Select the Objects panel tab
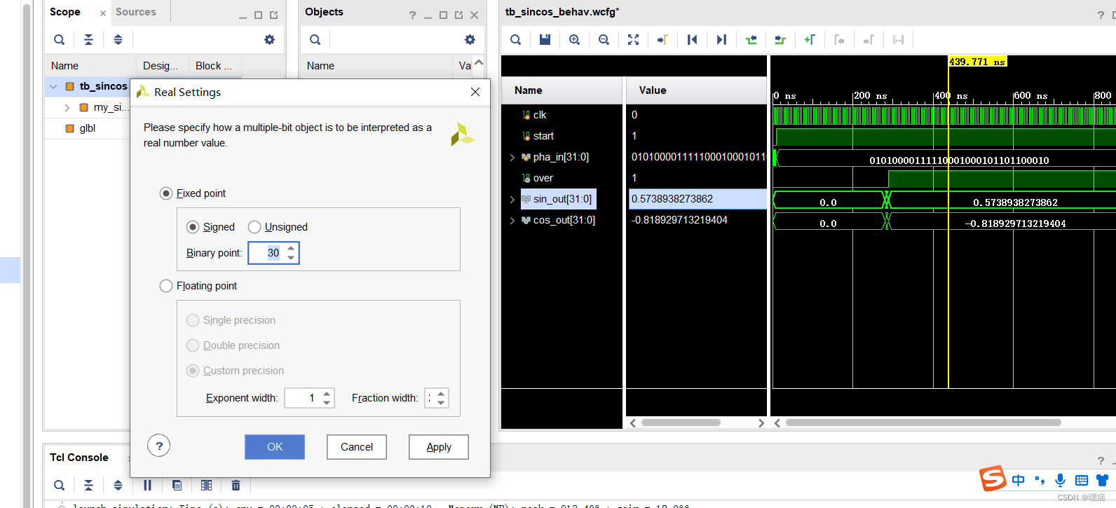 tap(324, 12)
